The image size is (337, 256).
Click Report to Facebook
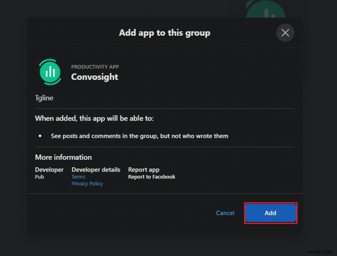click(152, 177)
